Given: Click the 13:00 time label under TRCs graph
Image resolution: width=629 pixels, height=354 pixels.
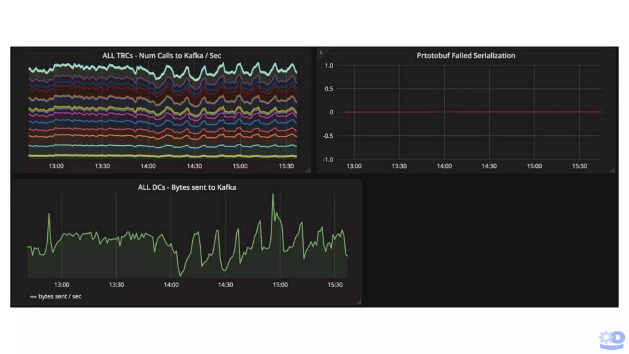Looking at the screenshot, I should tap(56, 166).
